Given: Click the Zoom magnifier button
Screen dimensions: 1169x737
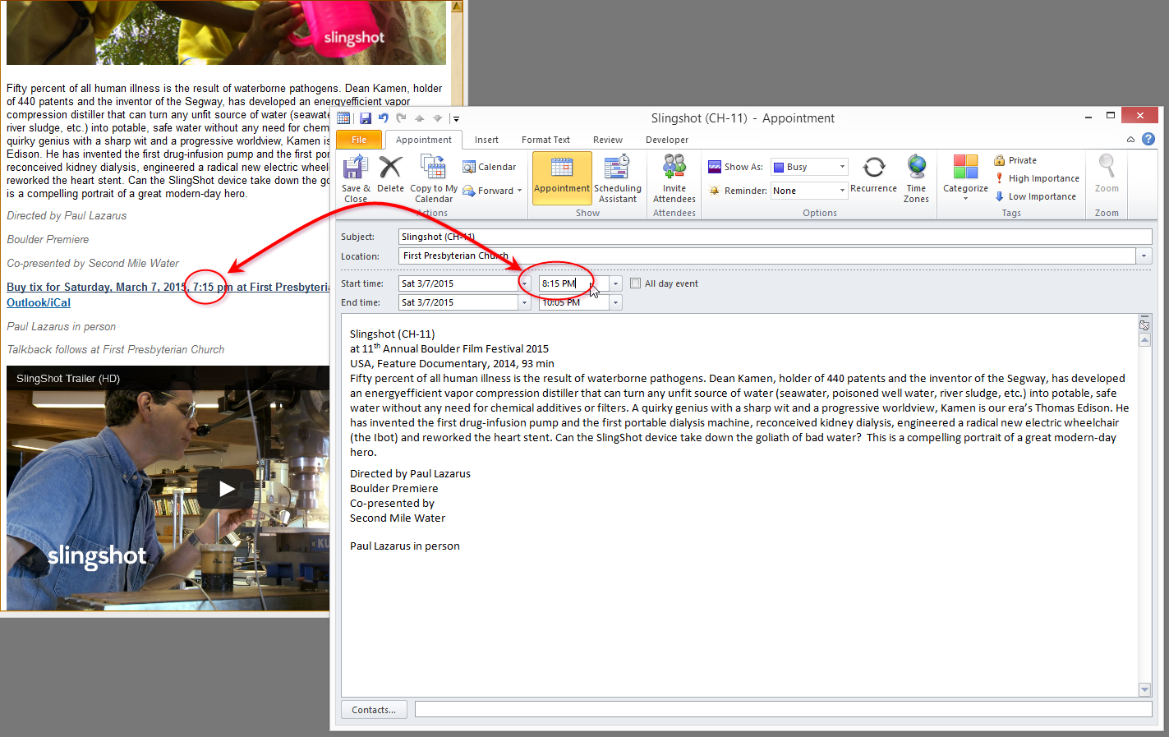Looking at the screenshot, I should tap(1107, 174).
